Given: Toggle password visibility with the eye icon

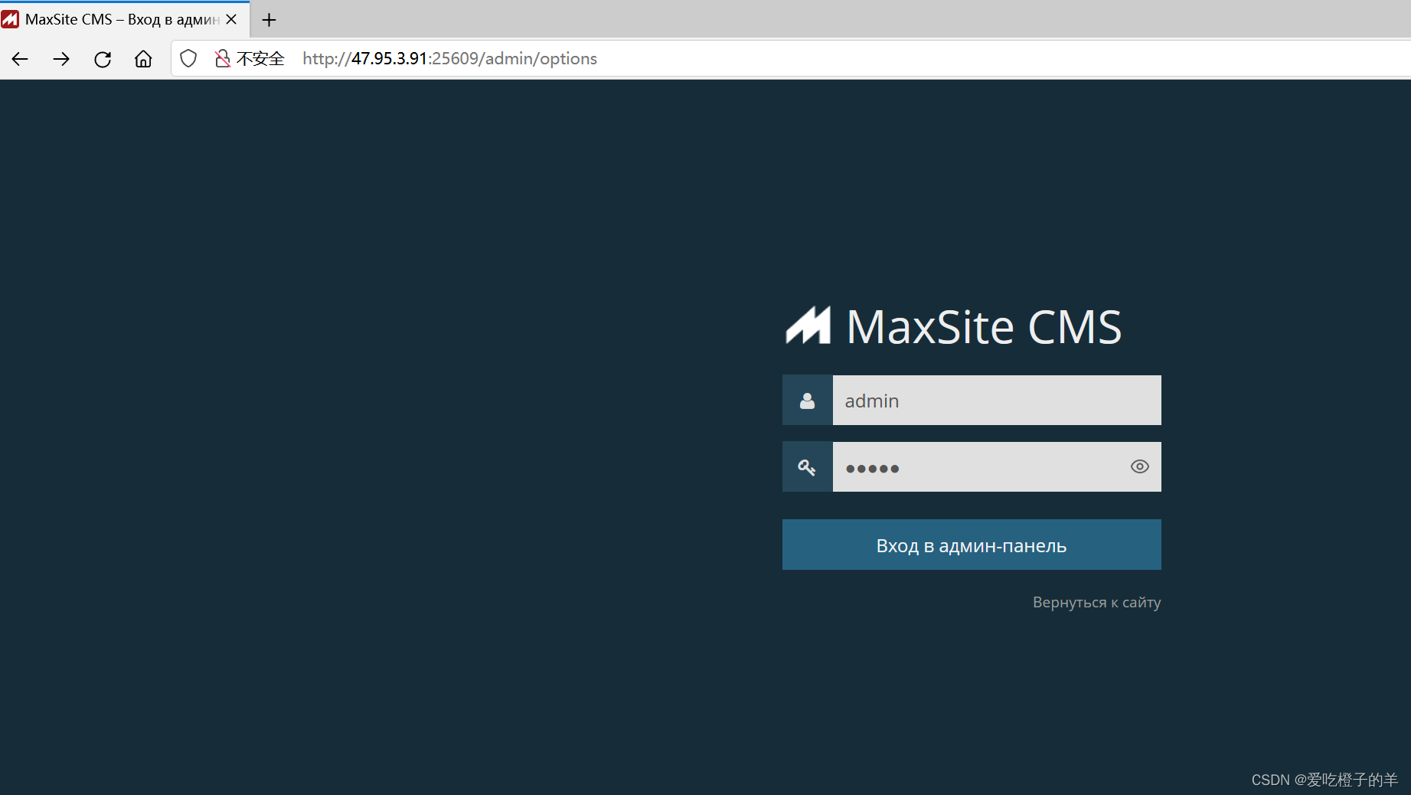Looking at the screenshot, I should [1139, 466].
